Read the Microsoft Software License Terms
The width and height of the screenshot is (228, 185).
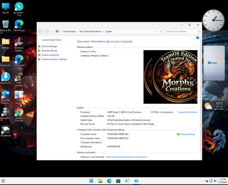pos(127,157)
